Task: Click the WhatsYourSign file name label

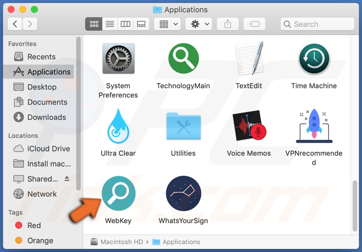Action: click(183, 221)
